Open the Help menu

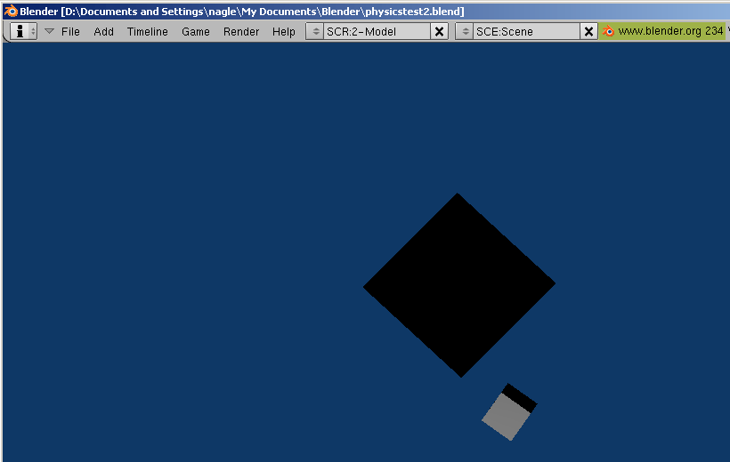(283, 32)
